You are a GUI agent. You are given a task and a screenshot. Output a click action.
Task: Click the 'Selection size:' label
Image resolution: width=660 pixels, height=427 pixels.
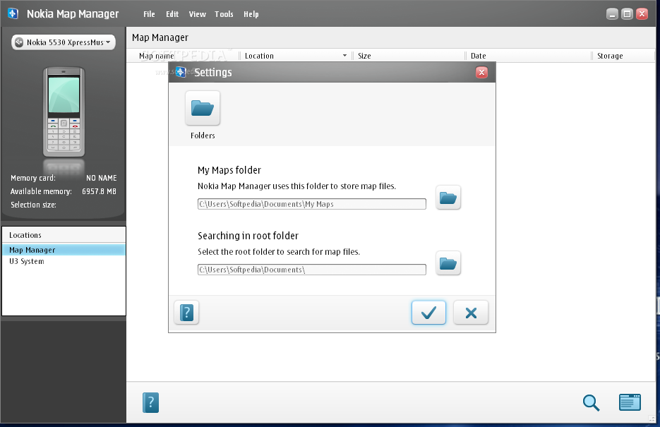coord(33,205)
